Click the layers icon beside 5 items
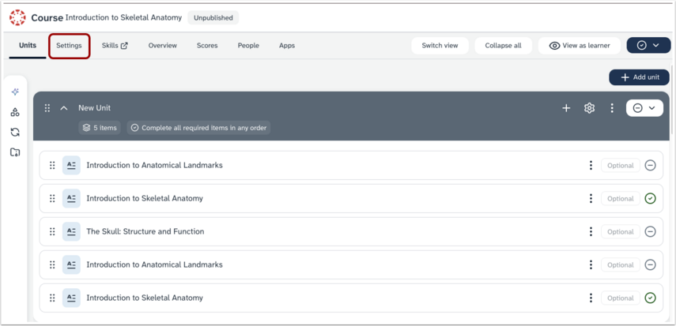 pyautogui.click(x=87, y=128)
